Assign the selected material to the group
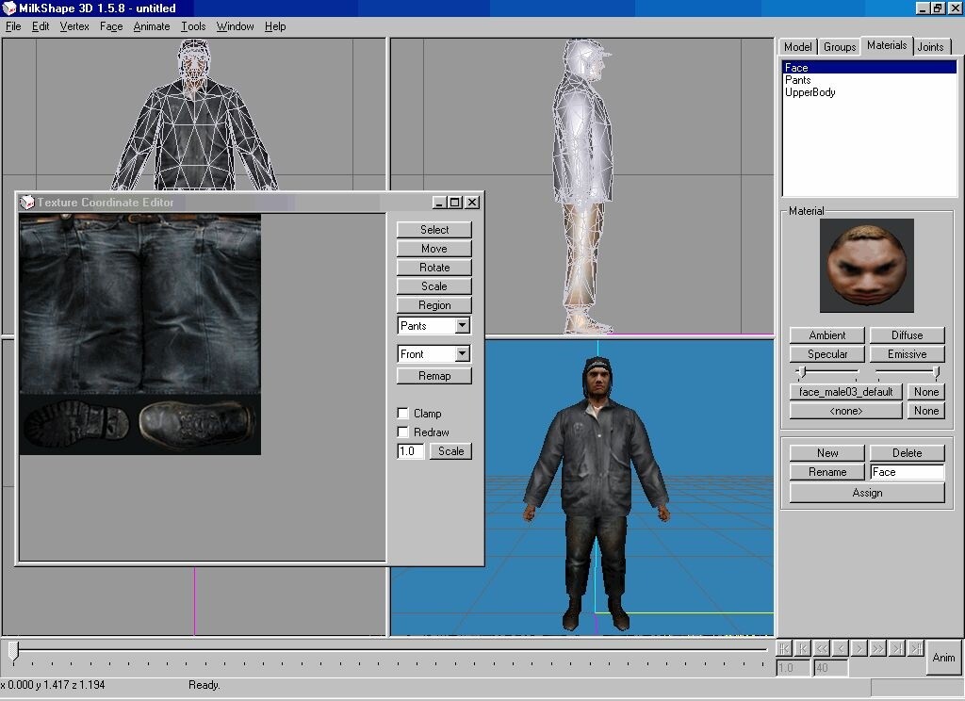Viewport: 965px width, 701px height. (866, 492)
